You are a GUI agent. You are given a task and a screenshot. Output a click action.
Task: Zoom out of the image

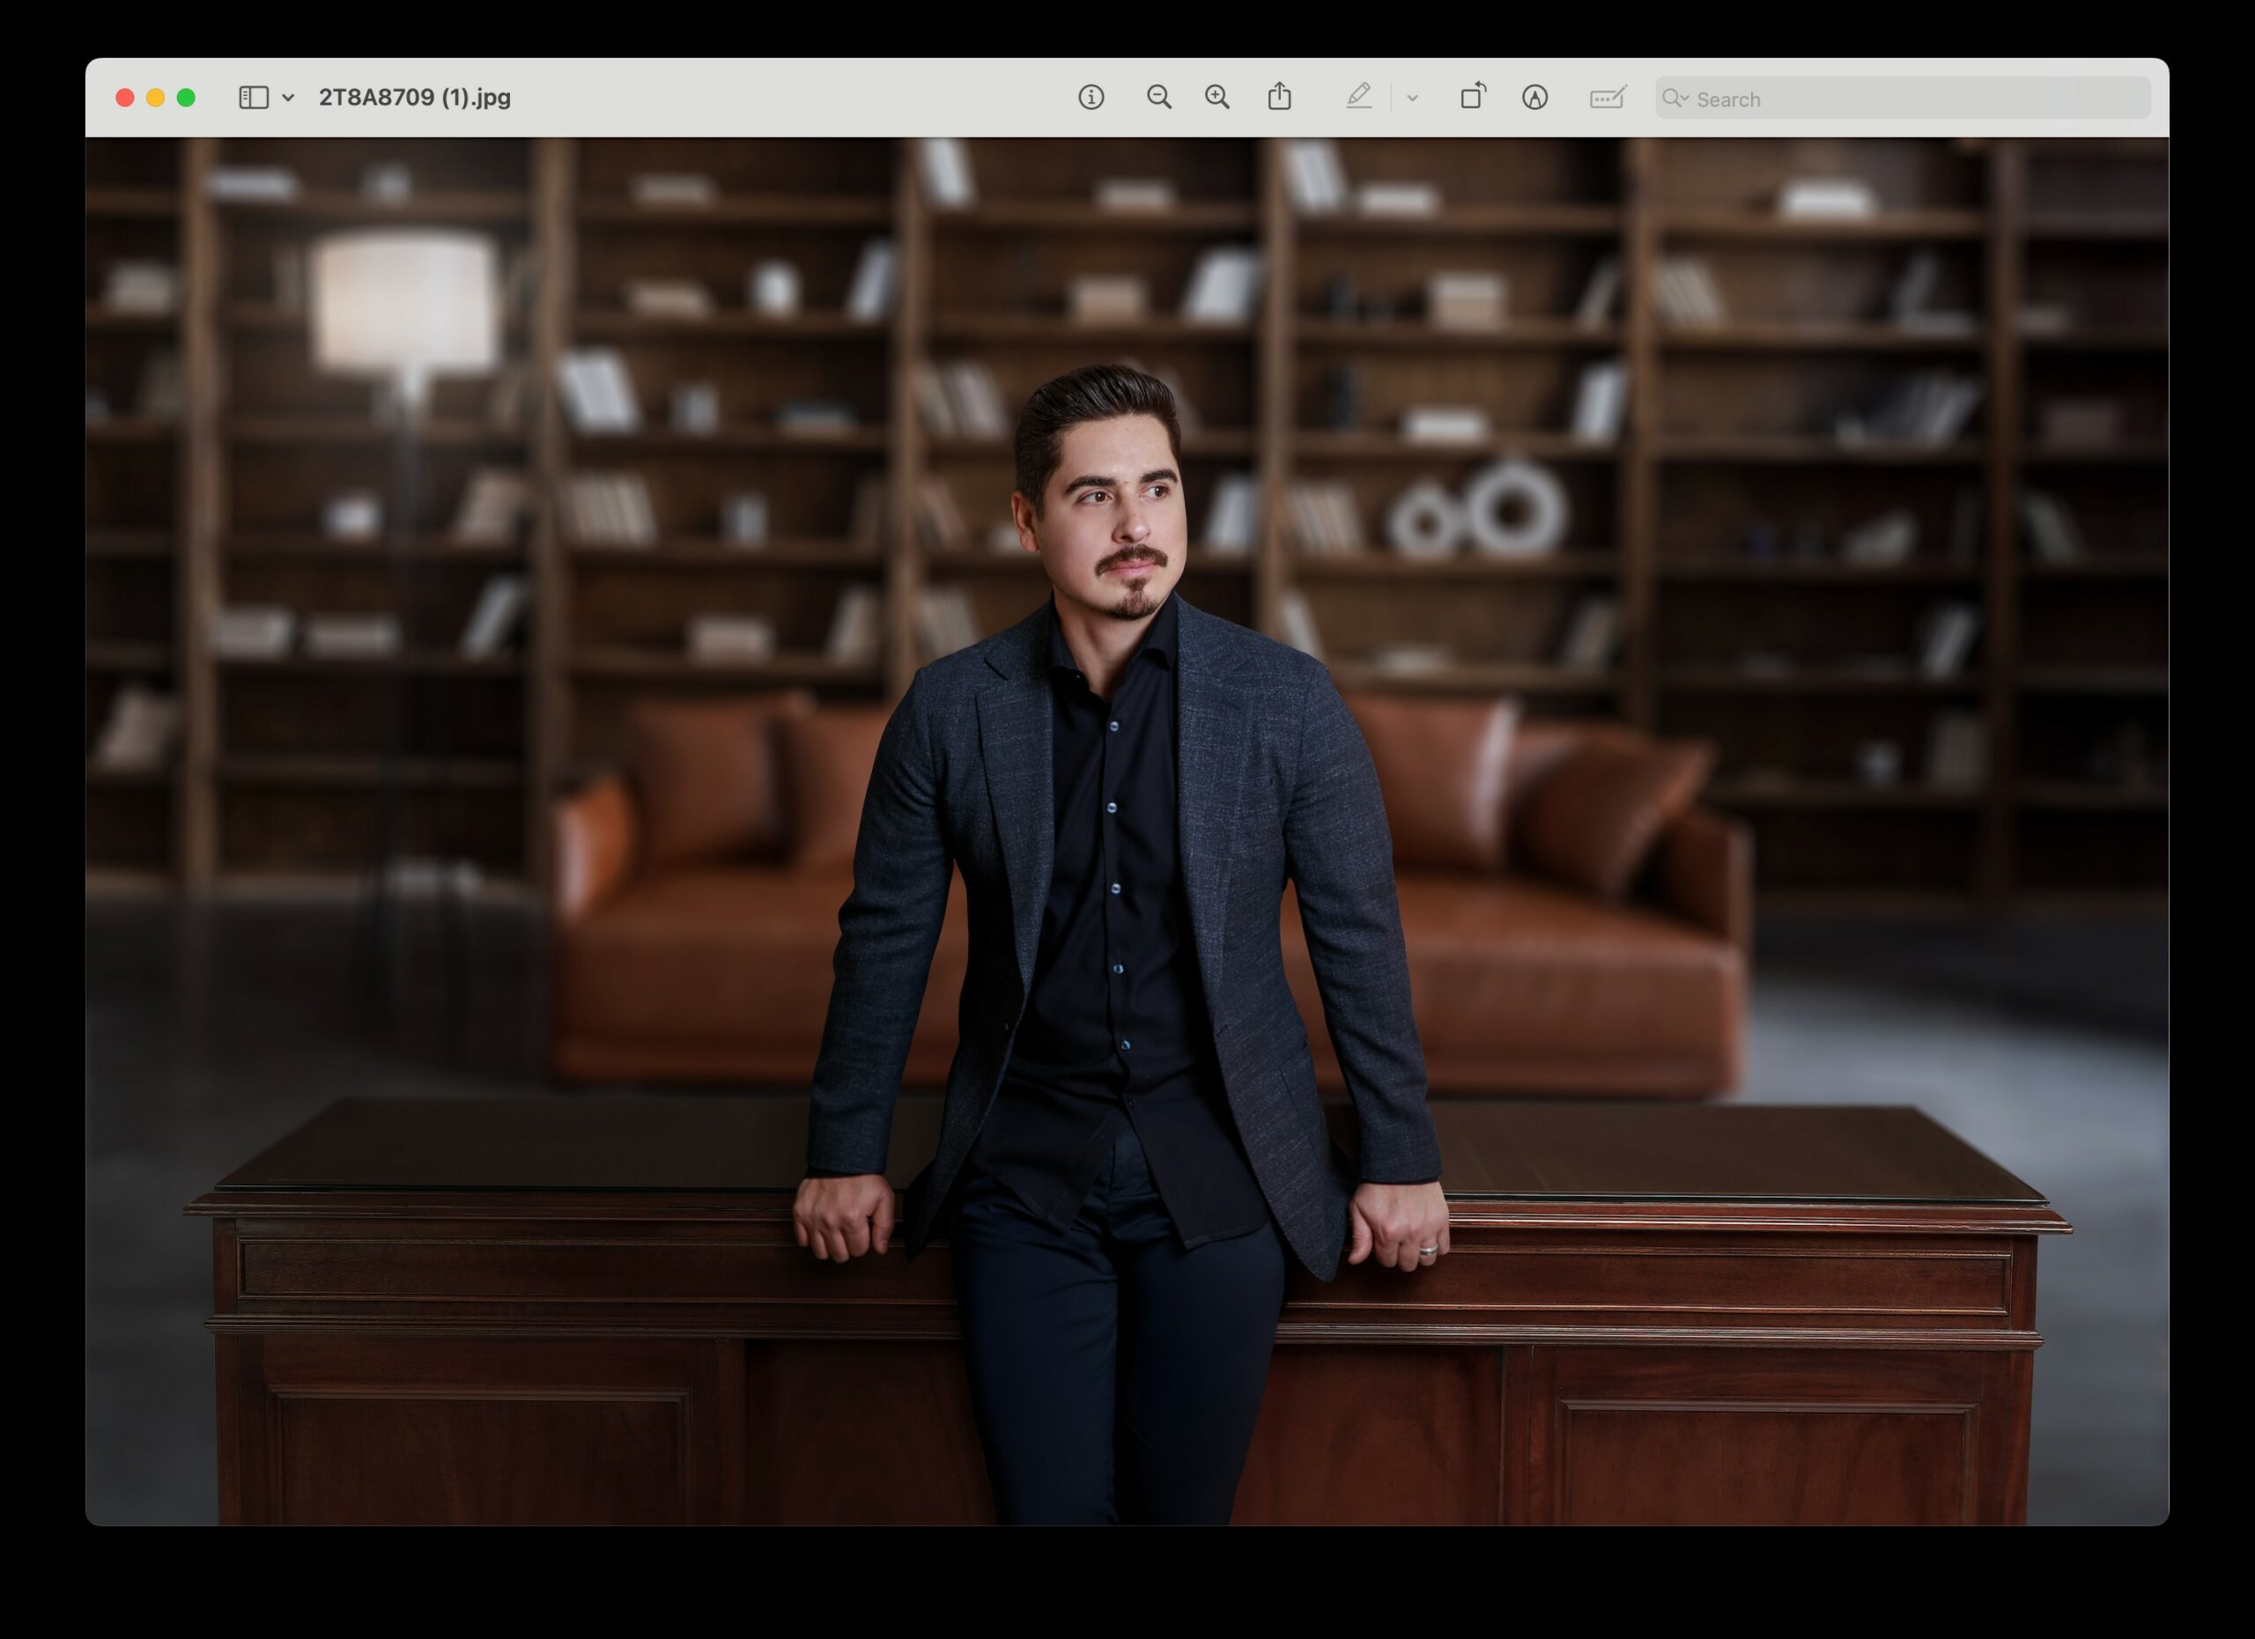(x=1158, y=98)
